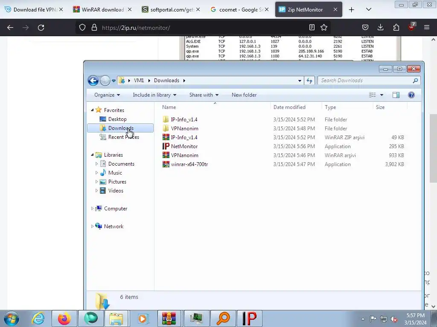Collapse the Favorites group
437x327 pixels.
coord(92,110)
